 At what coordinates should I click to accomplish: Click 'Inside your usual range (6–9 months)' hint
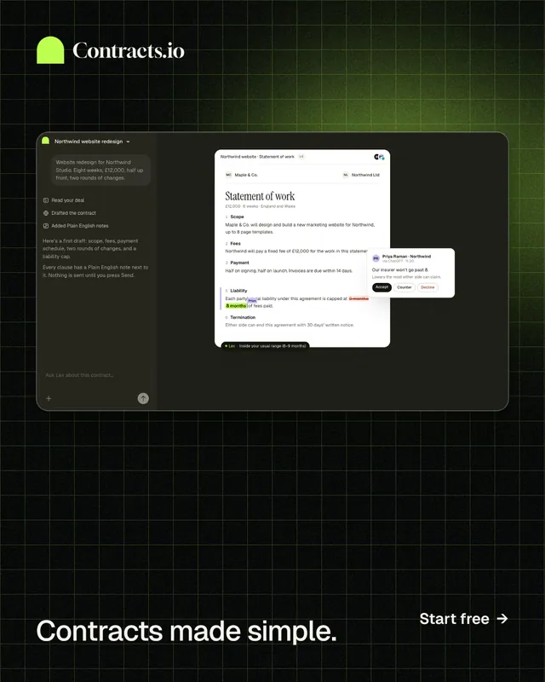[x=272, y=346]
